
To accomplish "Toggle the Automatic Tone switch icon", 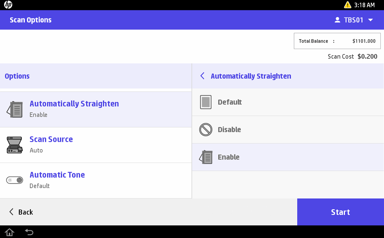I will 15,180.
